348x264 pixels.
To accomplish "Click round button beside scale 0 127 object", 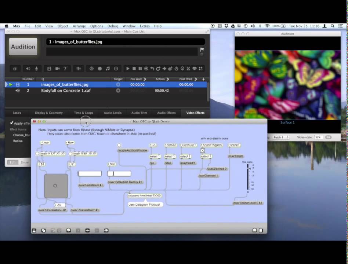I will pos(37,153).
